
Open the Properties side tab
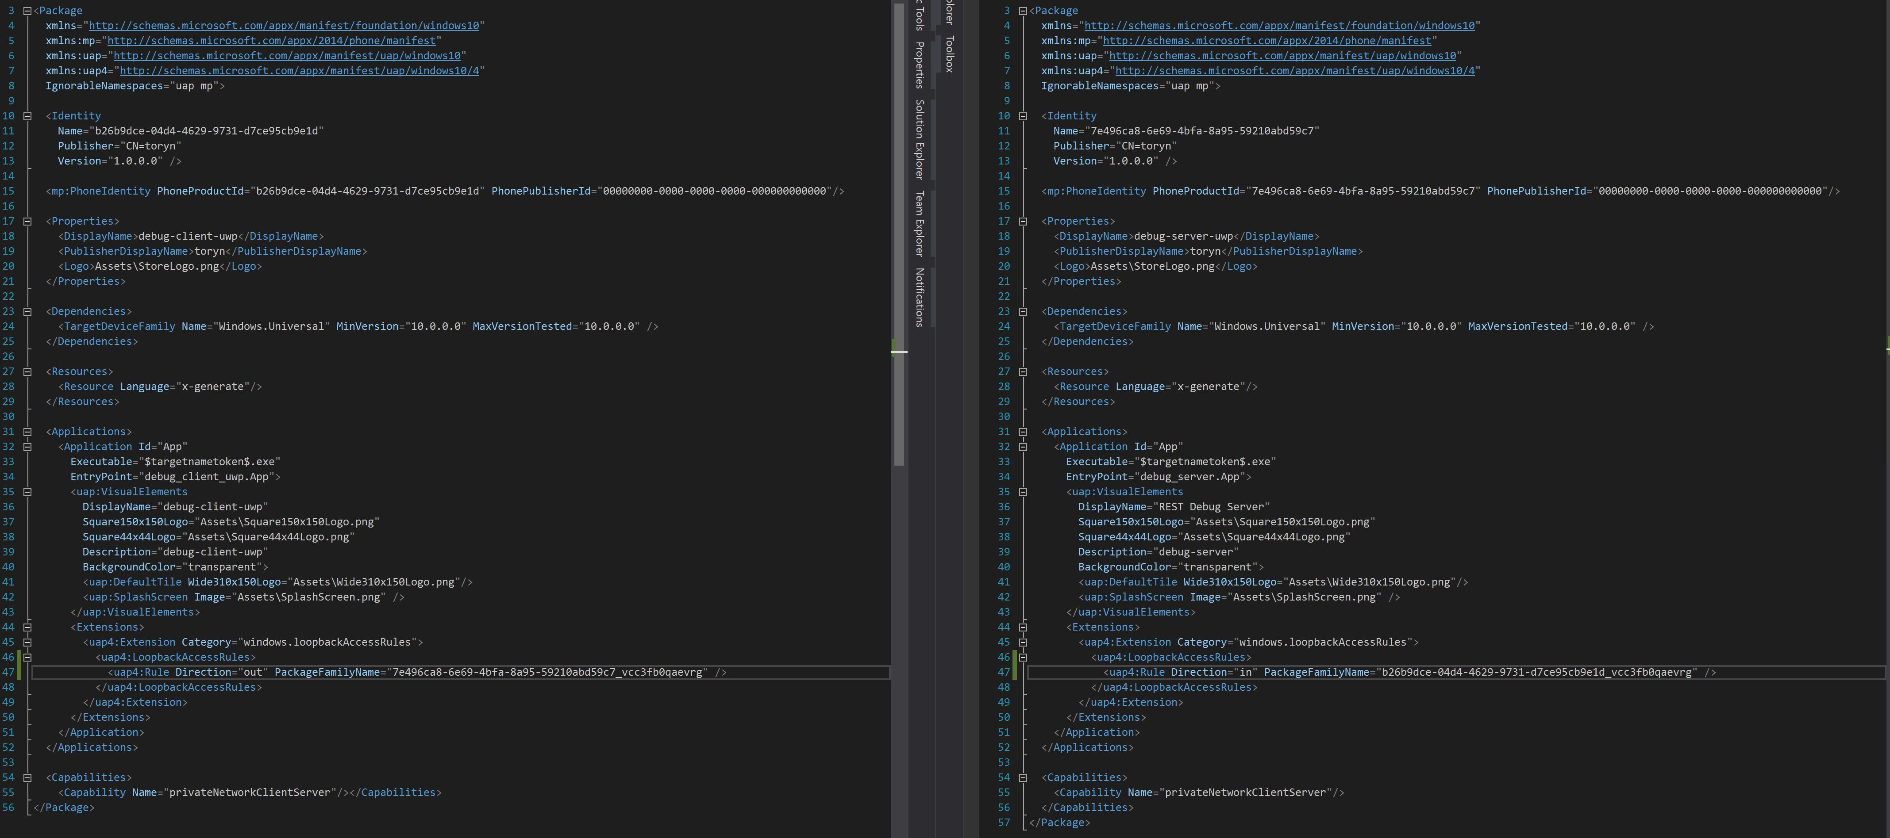pos(919,65)
